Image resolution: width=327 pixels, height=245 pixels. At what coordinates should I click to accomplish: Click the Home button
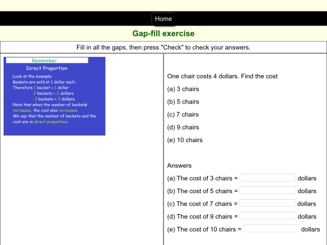pos(163,19)
